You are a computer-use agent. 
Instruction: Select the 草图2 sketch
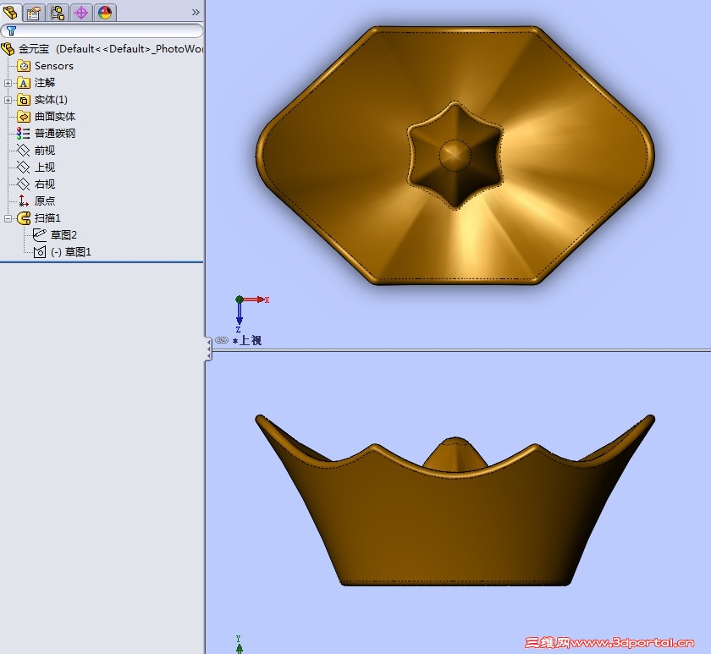tap(63, 234)
